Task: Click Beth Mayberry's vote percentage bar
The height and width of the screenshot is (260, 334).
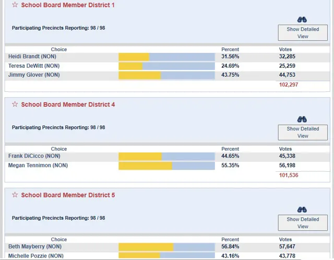Action: click(166, 247)
